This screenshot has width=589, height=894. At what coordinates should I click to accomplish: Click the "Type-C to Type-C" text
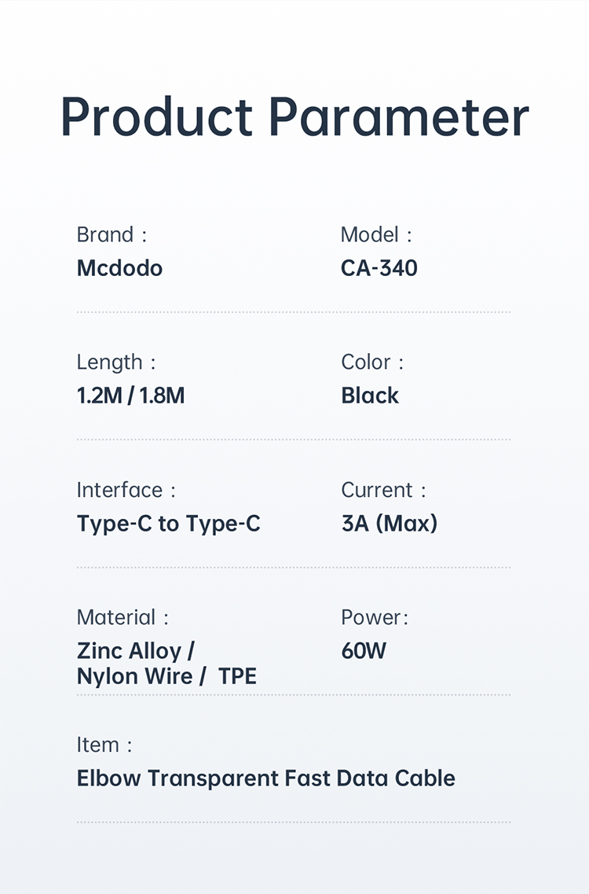[x=168, y=524]
